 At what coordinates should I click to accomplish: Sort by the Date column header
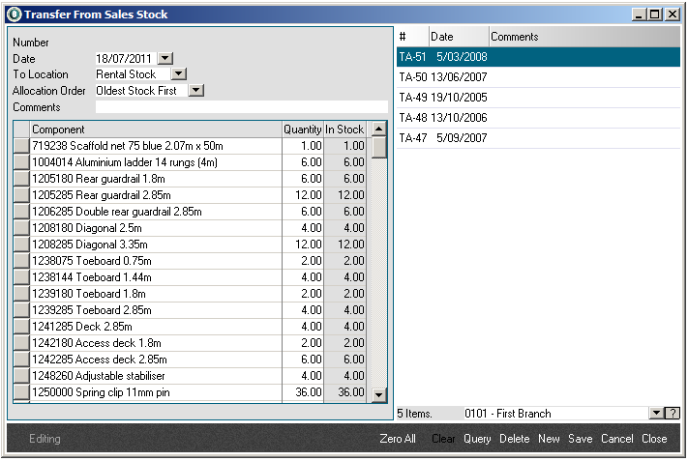click(x=459, y=37)
